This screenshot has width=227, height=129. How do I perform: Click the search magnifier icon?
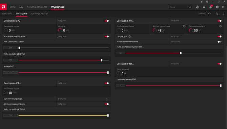tap(190, 7)
